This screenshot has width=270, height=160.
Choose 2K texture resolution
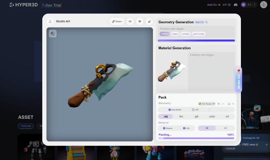[x=207, y=128]
